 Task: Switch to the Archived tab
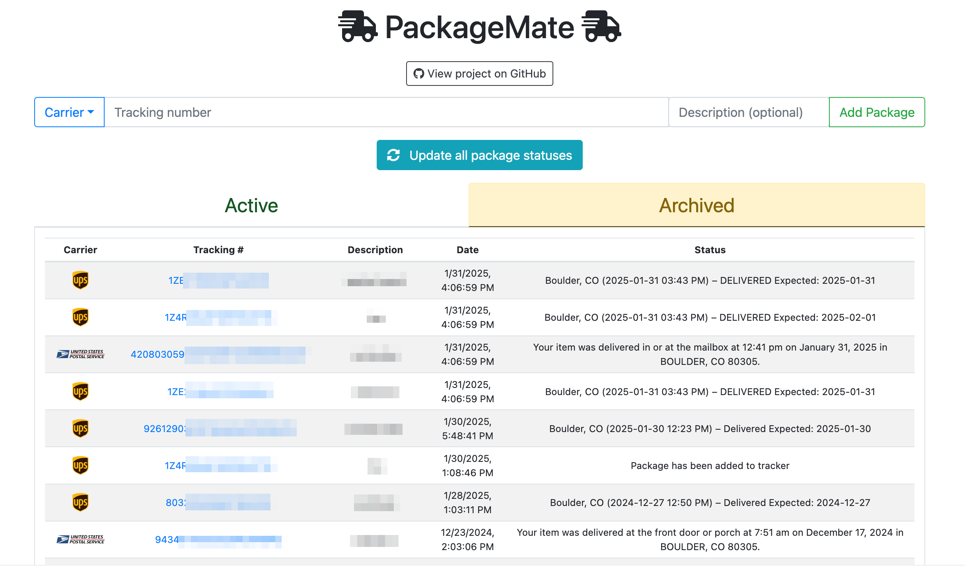697,205
